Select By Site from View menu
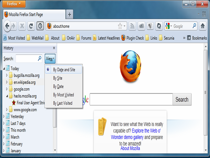The height and width of the screenshot is (158, 210). tap(58, 78)
